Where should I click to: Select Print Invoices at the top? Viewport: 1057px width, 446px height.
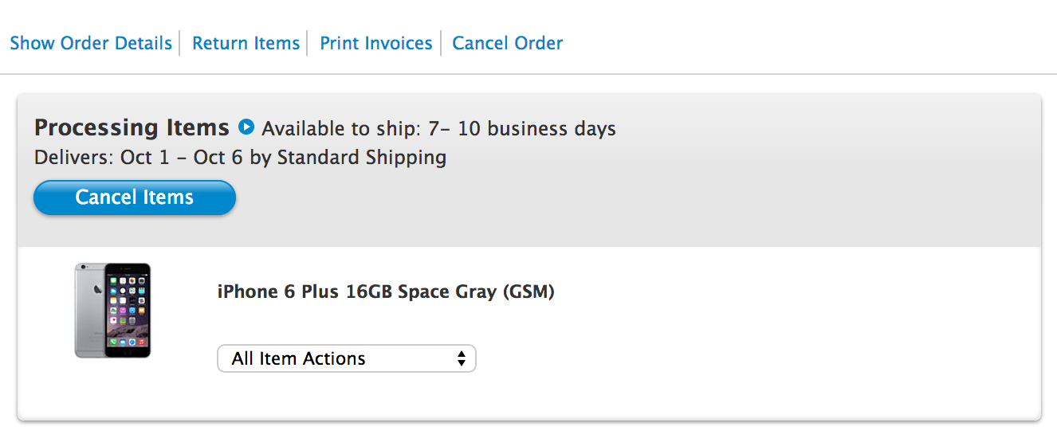pyautogui.click(x=375, y=43)
